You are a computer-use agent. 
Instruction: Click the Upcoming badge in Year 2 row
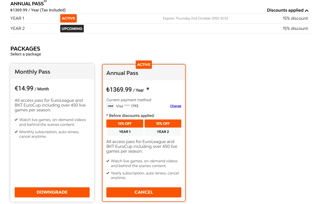point(72,29)
